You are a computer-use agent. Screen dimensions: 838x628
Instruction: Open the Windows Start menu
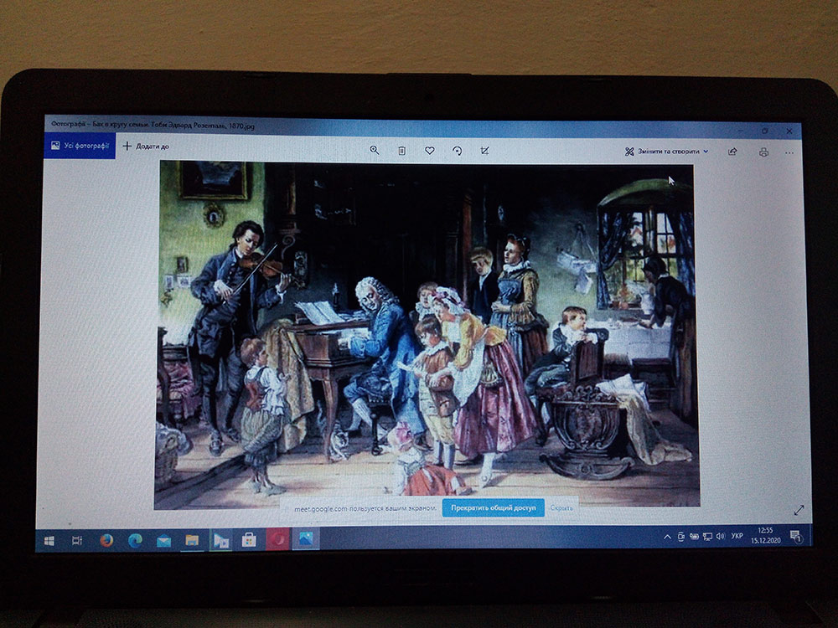tap(49, 540)
